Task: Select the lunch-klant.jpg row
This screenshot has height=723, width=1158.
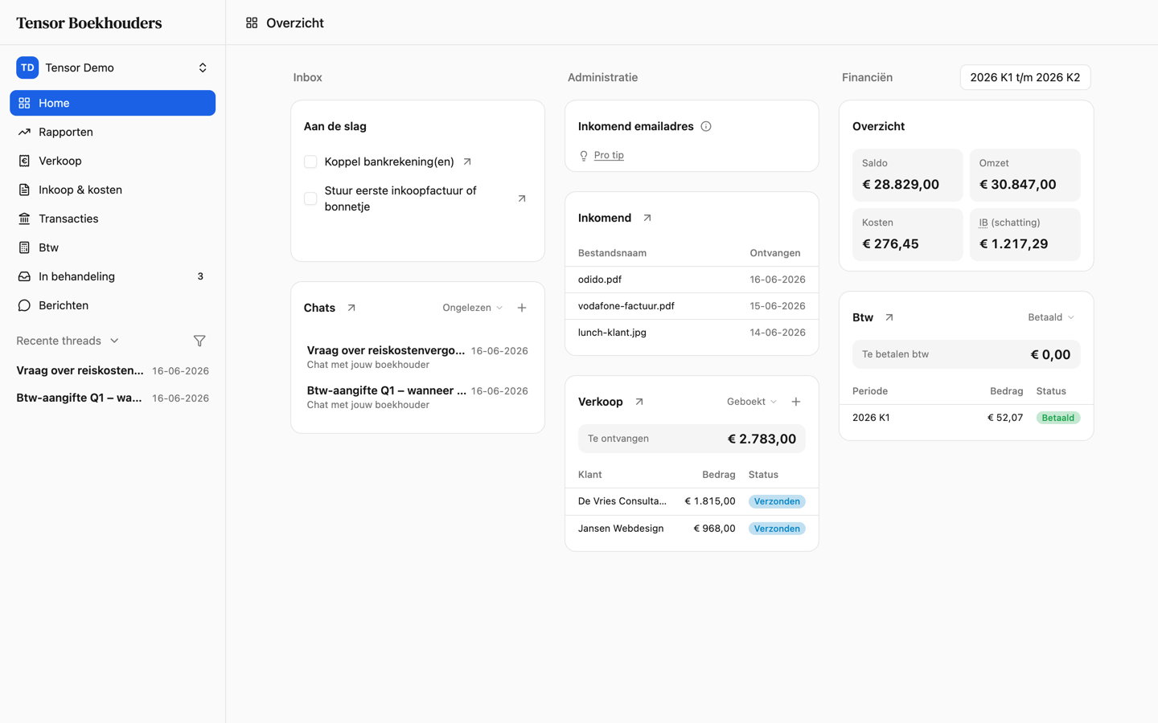Action: 692,333
